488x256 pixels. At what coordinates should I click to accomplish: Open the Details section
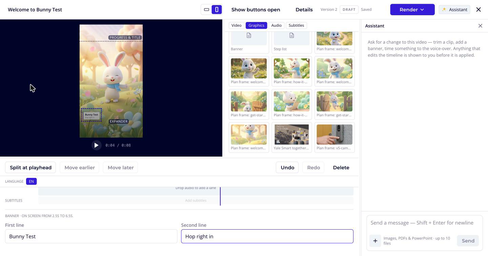pos(304,9)
